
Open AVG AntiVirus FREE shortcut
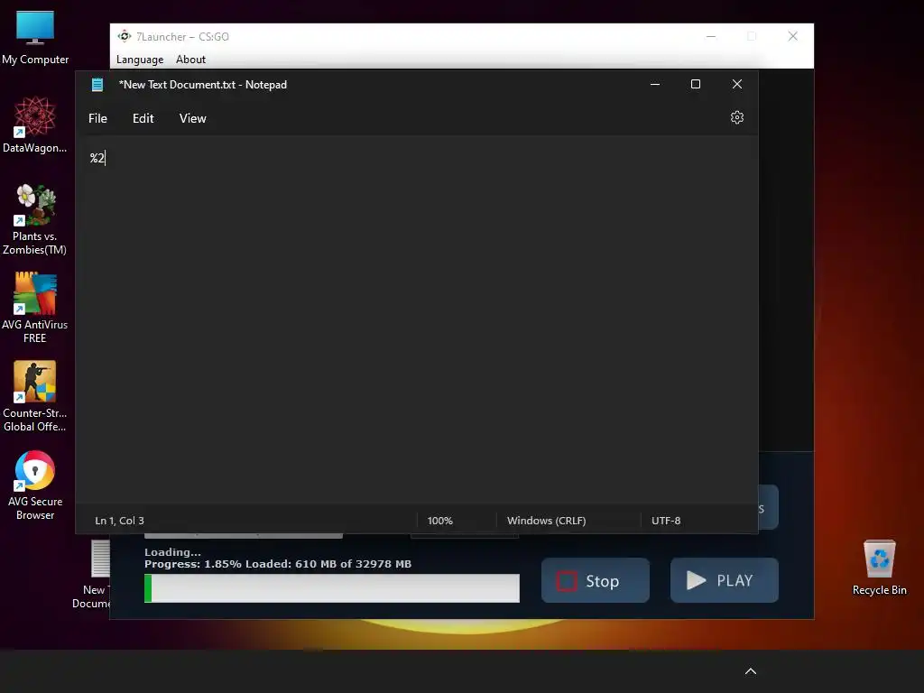coord(35,308)
